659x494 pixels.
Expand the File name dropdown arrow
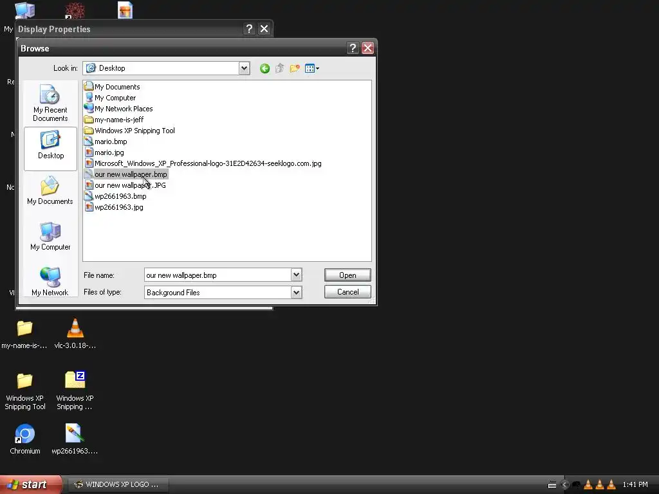[x=296, y=275]
